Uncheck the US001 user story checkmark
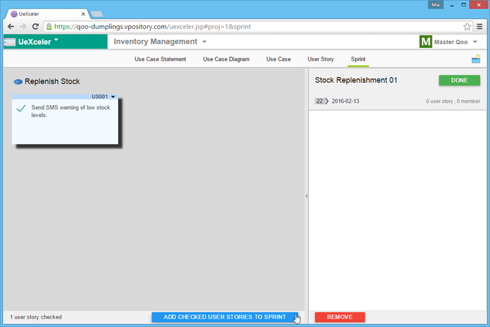 21,108
